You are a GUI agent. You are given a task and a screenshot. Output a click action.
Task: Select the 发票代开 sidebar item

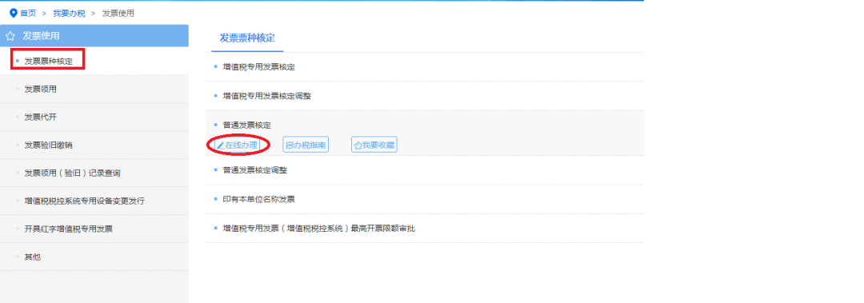click(40, 117)
